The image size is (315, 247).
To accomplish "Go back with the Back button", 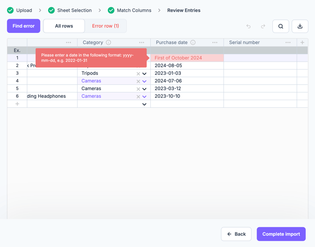I will coord(236,234).
